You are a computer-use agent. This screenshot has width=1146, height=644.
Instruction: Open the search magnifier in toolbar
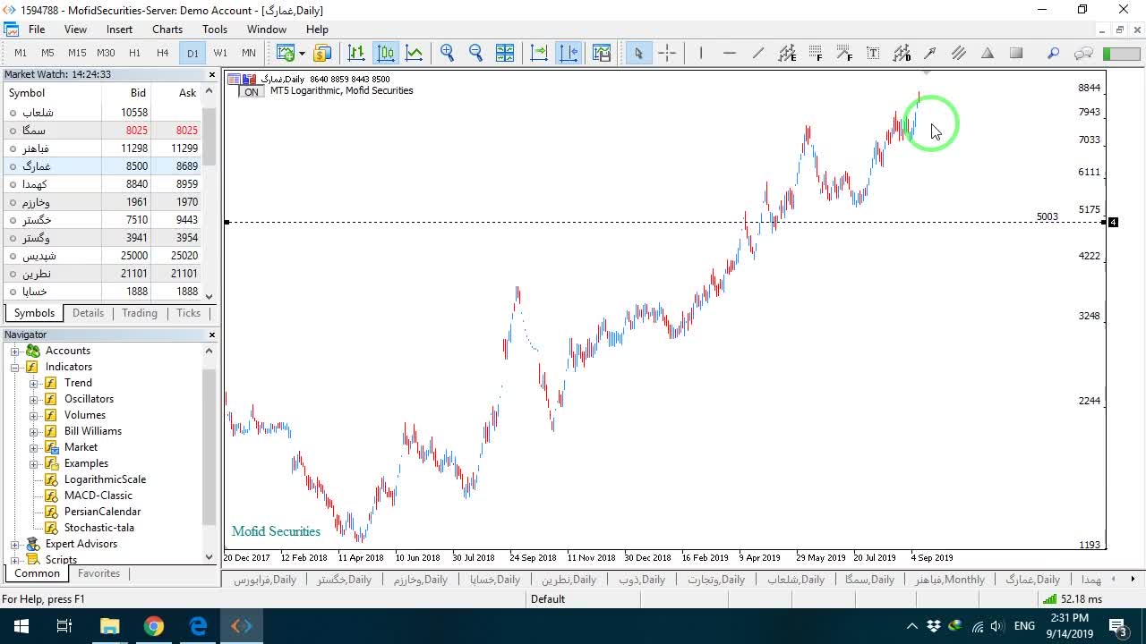pos(1054,53)
